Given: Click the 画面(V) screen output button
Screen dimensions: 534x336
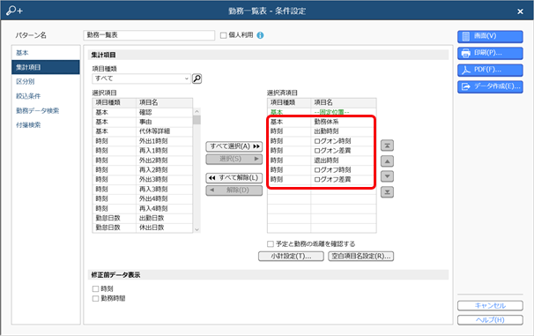Looking at the screenshot, I should click(490, 36).
